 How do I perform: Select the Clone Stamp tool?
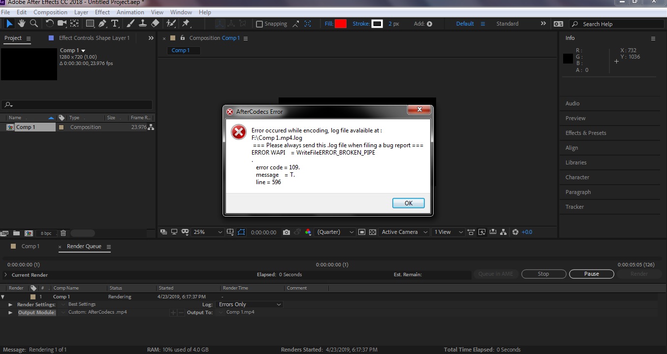pos(143,23)
